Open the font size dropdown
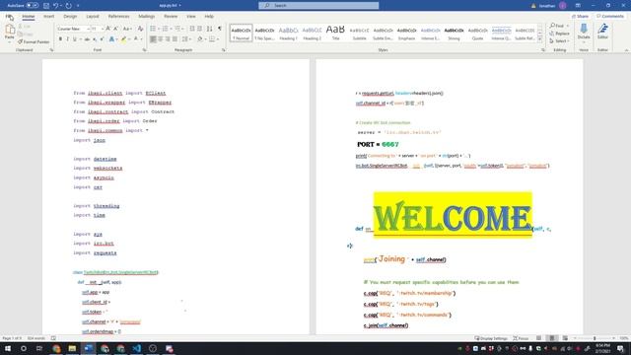The image size is (631, 355). click(x=103, y=29)
